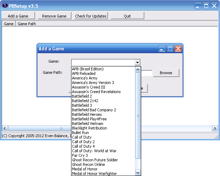Screen dimensions: 220x176
Task: Choose Bullet Run from list
Action: pos(103,133)
